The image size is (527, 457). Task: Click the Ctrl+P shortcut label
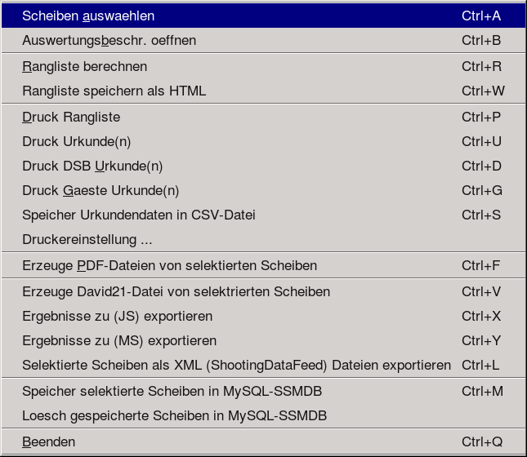pyautogui.click(x=481, y=117)
